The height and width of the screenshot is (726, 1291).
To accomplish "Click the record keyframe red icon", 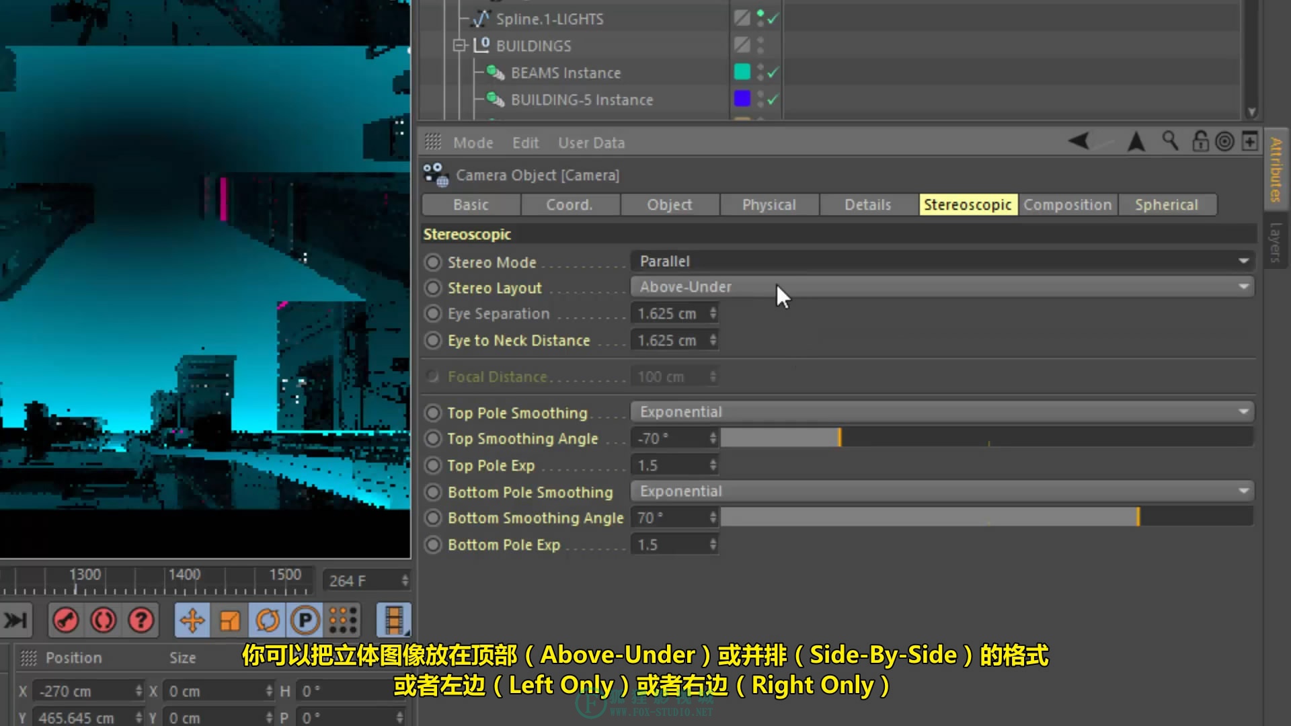I will 66,620.
